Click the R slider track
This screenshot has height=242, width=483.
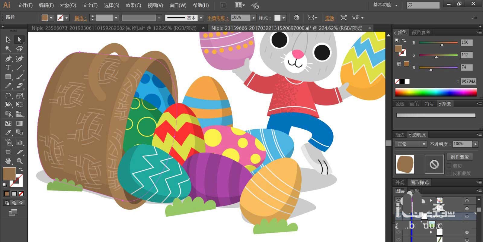[x=438, y=42]
